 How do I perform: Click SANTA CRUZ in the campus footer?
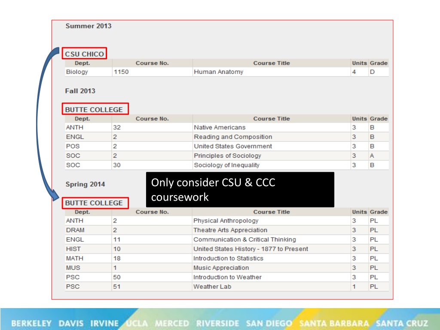(x=402, y=323)
